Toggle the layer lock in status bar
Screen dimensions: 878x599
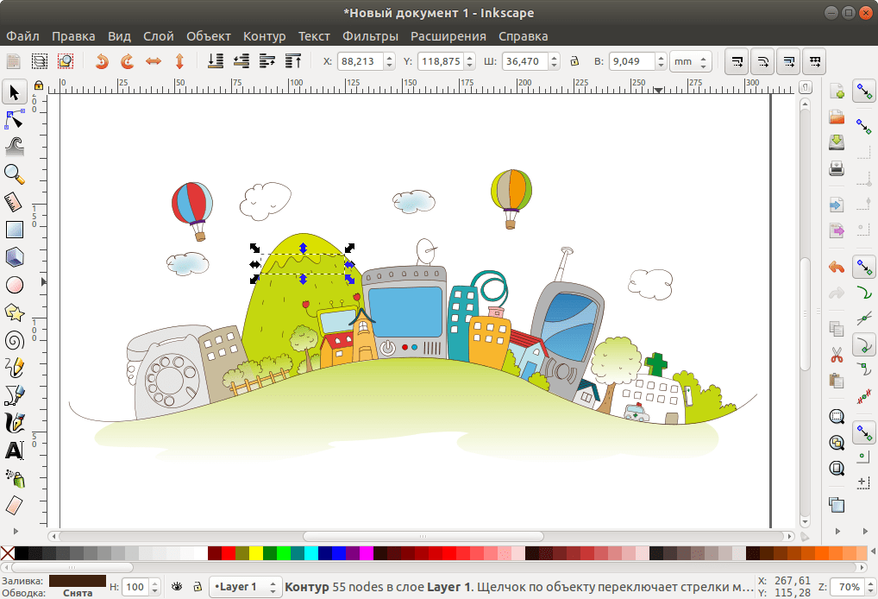pyautogui.click(x=198, y=586)
